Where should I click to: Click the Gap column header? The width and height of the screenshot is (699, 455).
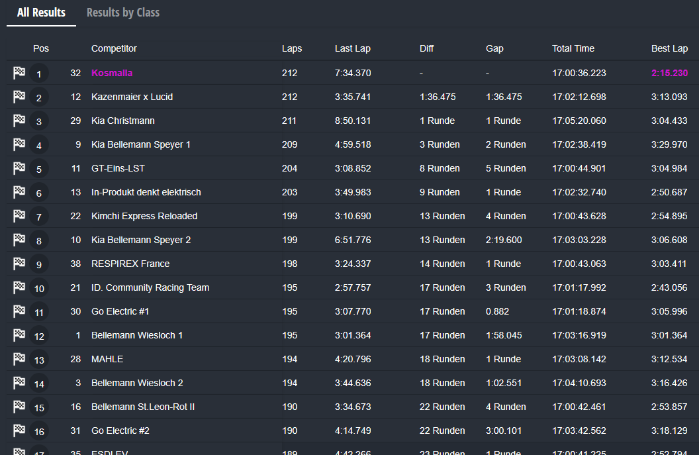pyautogui.click(x=494, y=48)
